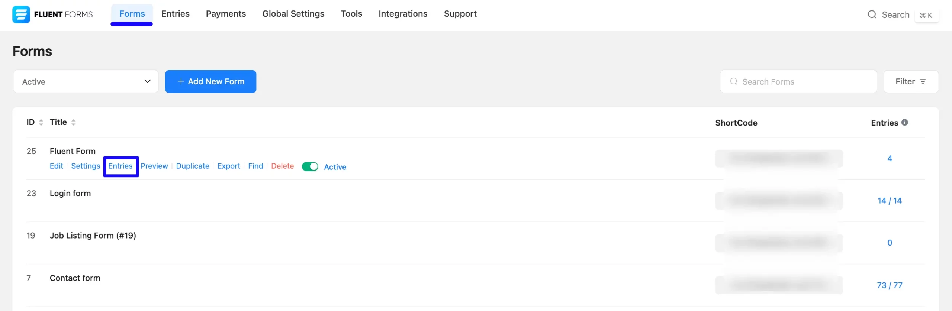Image resolution: width=952 pixels, height=311 pixels.
Task: Click blurred shortcode of Login form
Action: 779,201
